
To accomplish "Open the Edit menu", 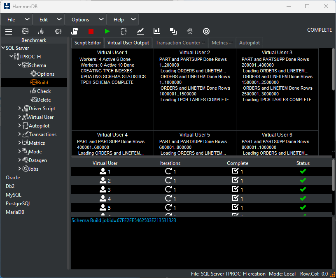I will coord(44,20).
